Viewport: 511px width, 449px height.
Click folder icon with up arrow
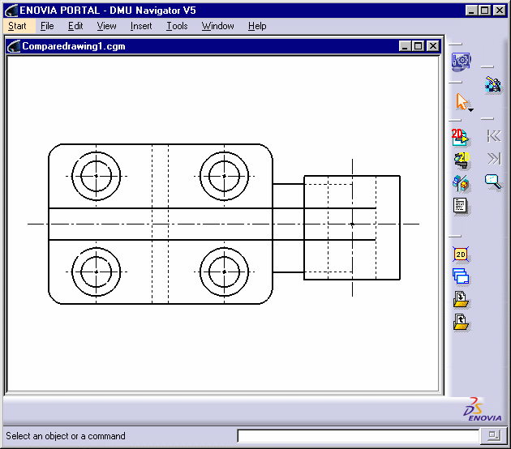tap(461, 323)
